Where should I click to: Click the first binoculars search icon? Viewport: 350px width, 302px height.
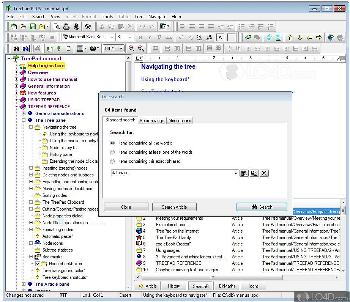pyautogui.click(x=16, y=49)
